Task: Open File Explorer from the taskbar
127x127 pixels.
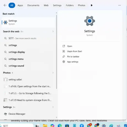Action: (45, 126)
